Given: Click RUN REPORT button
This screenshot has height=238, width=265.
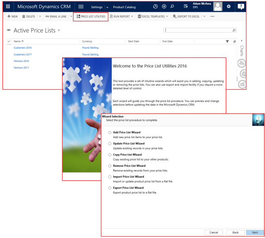Looking at the screenshot, I should click(x=119, y=16).
